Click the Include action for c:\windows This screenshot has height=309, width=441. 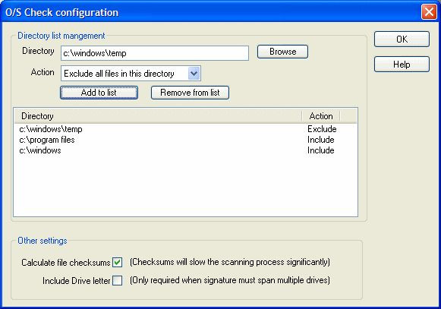coord(321,150)
